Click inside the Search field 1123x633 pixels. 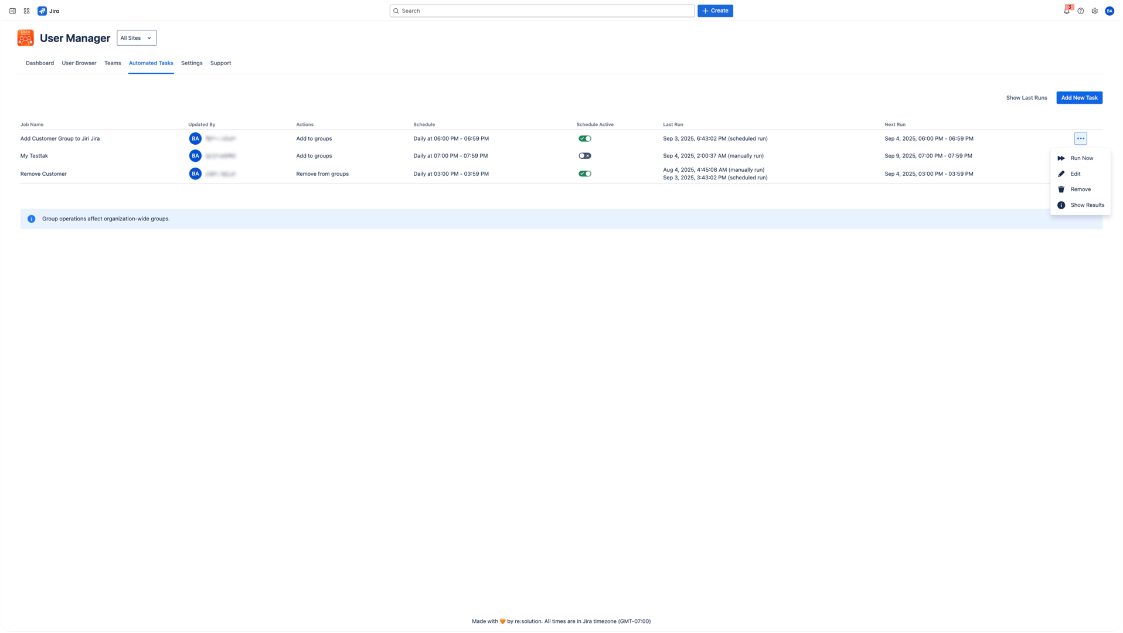[x=542, y=11]
